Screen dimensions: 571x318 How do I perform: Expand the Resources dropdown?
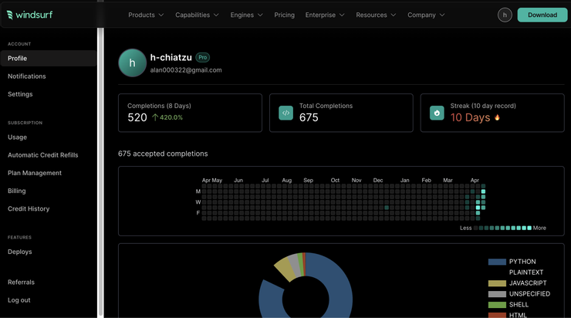(x=376, y=15)
